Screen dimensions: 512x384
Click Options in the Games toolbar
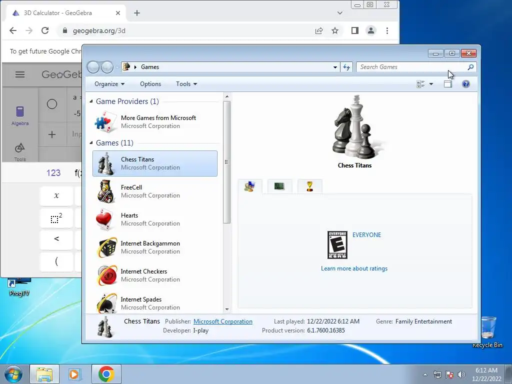[x=150, y=84]
